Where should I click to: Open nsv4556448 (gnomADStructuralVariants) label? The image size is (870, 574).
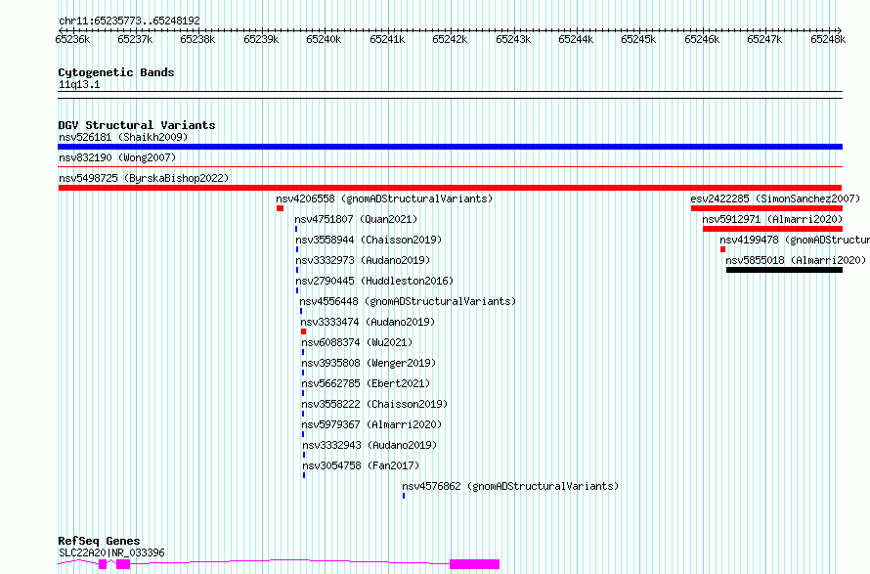point(408,301)
